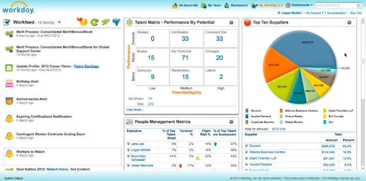
Task: Open the My Account dropdown
Action: point(315,13)
